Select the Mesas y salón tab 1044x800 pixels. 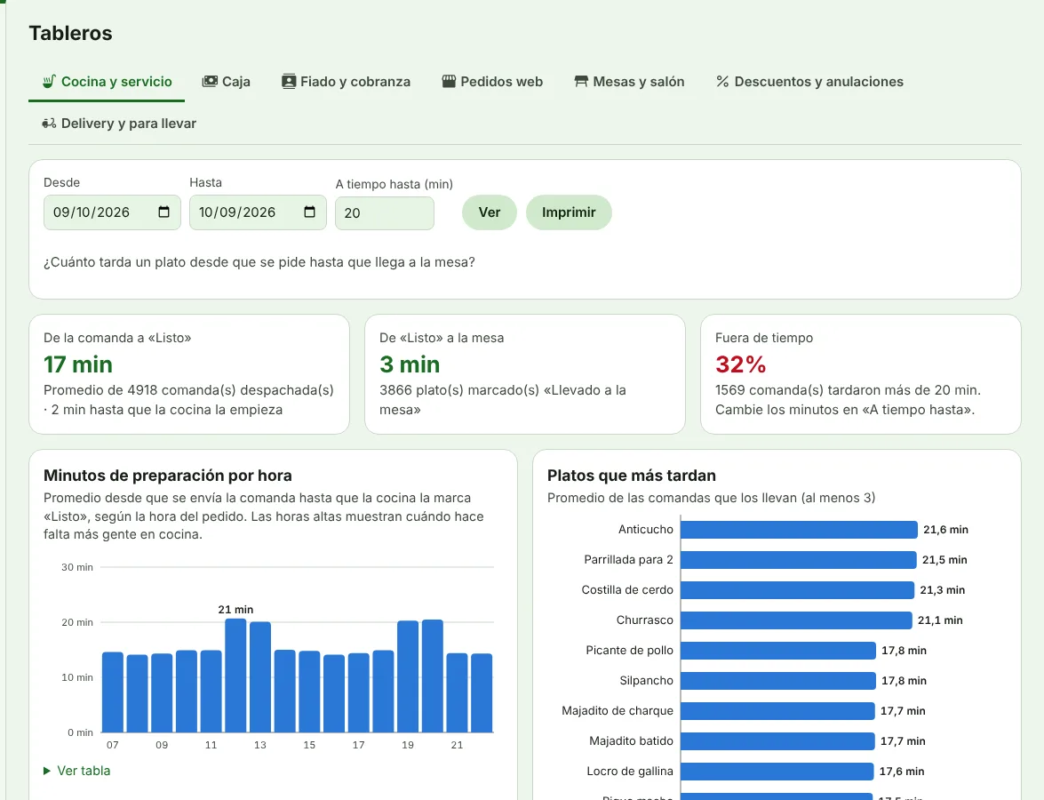[629, 81]
